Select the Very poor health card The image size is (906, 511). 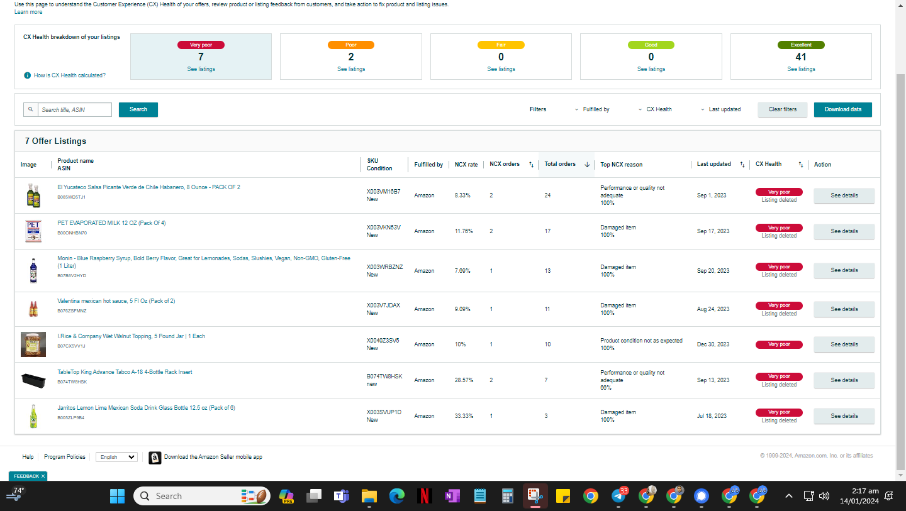point(201,57)
